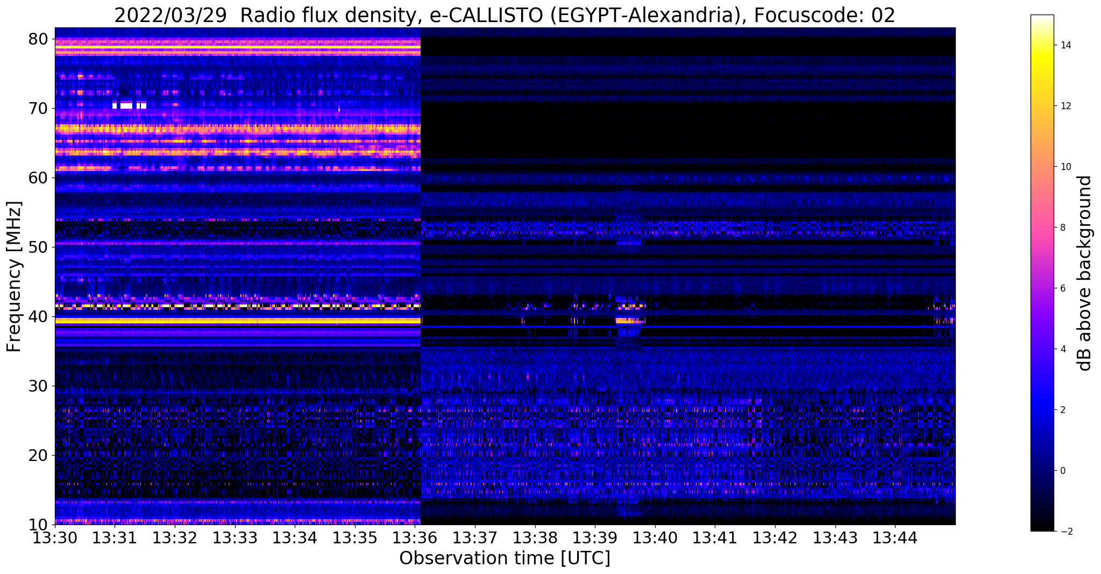
Task: Click the 70 MHz frequency tick label
Action: coord(39,108)
